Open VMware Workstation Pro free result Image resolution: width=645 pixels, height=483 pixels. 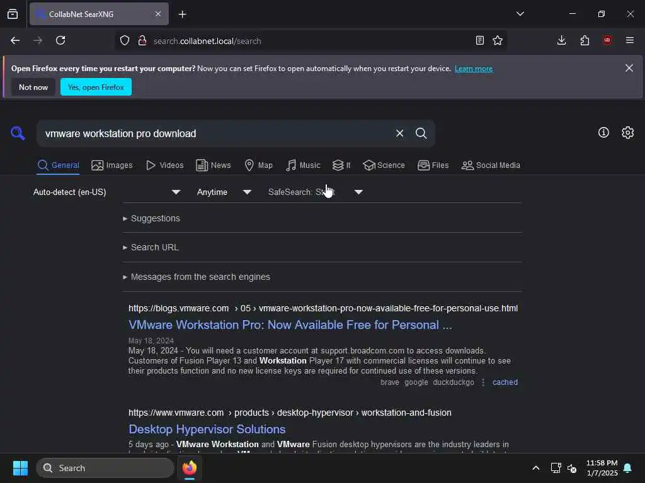(290, 325)
